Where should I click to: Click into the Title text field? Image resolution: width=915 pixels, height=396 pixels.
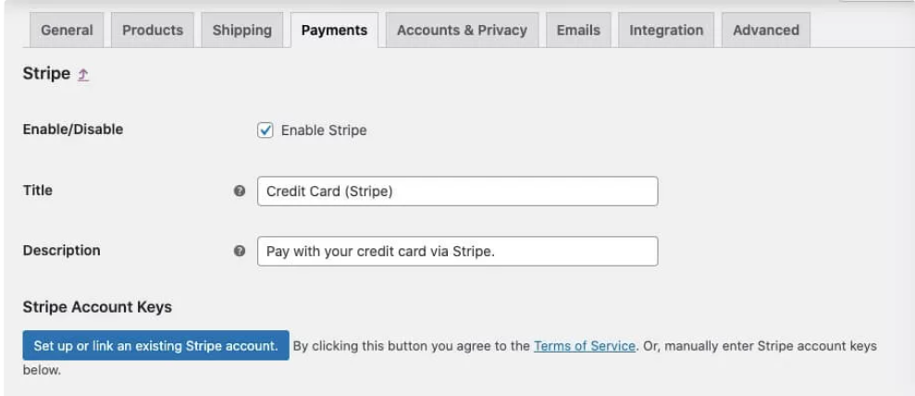tap(457, 192)
